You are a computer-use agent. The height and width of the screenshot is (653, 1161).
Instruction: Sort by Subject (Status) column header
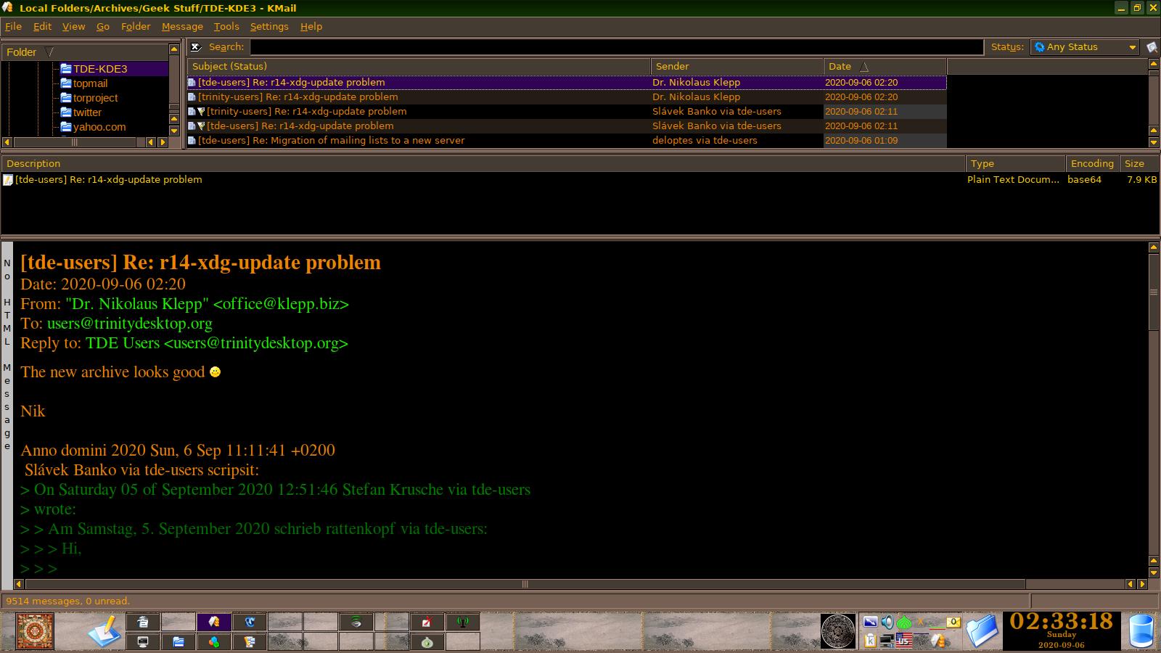pos(419,66)
